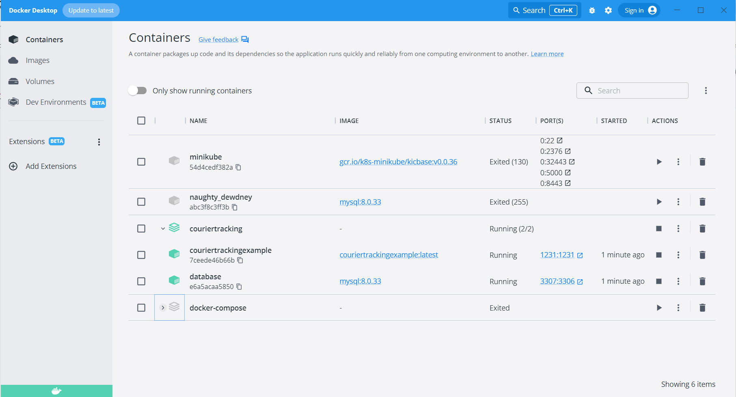
Task: Open minikube port 0:8443 in browser
Action: (x=568, y=183)
